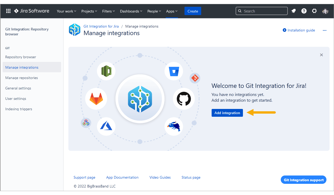Click the notifications bell icon
Image resolution: width=334 pixels, height=195 pixels.
pos(294,11)
